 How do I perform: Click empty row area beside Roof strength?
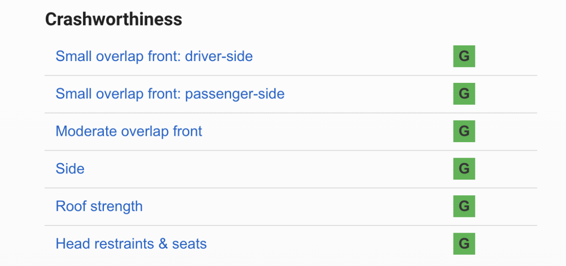tap(294, 206)
